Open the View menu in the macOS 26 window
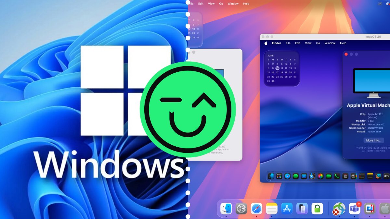Screen dimensions: 390x219 pyautogui.click(x=308, y=43)
